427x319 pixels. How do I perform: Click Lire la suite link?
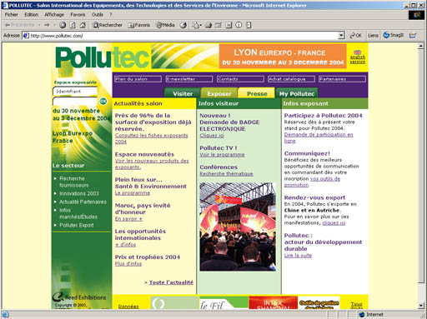point(298,256)
